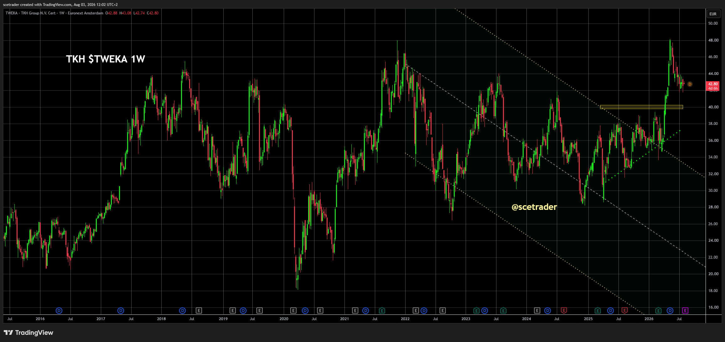Click the '2020' time axis label
This screenshot has width=725, height=342.
pyautogui.click(x=284, y=319)
